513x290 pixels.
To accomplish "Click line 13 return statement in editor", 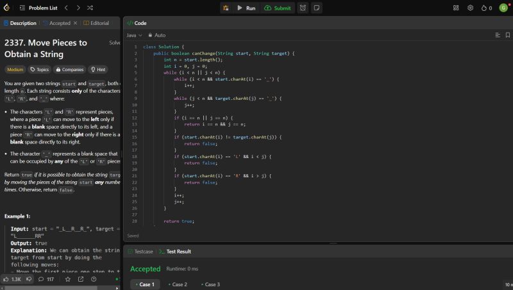I will click(x=215, y=124).
